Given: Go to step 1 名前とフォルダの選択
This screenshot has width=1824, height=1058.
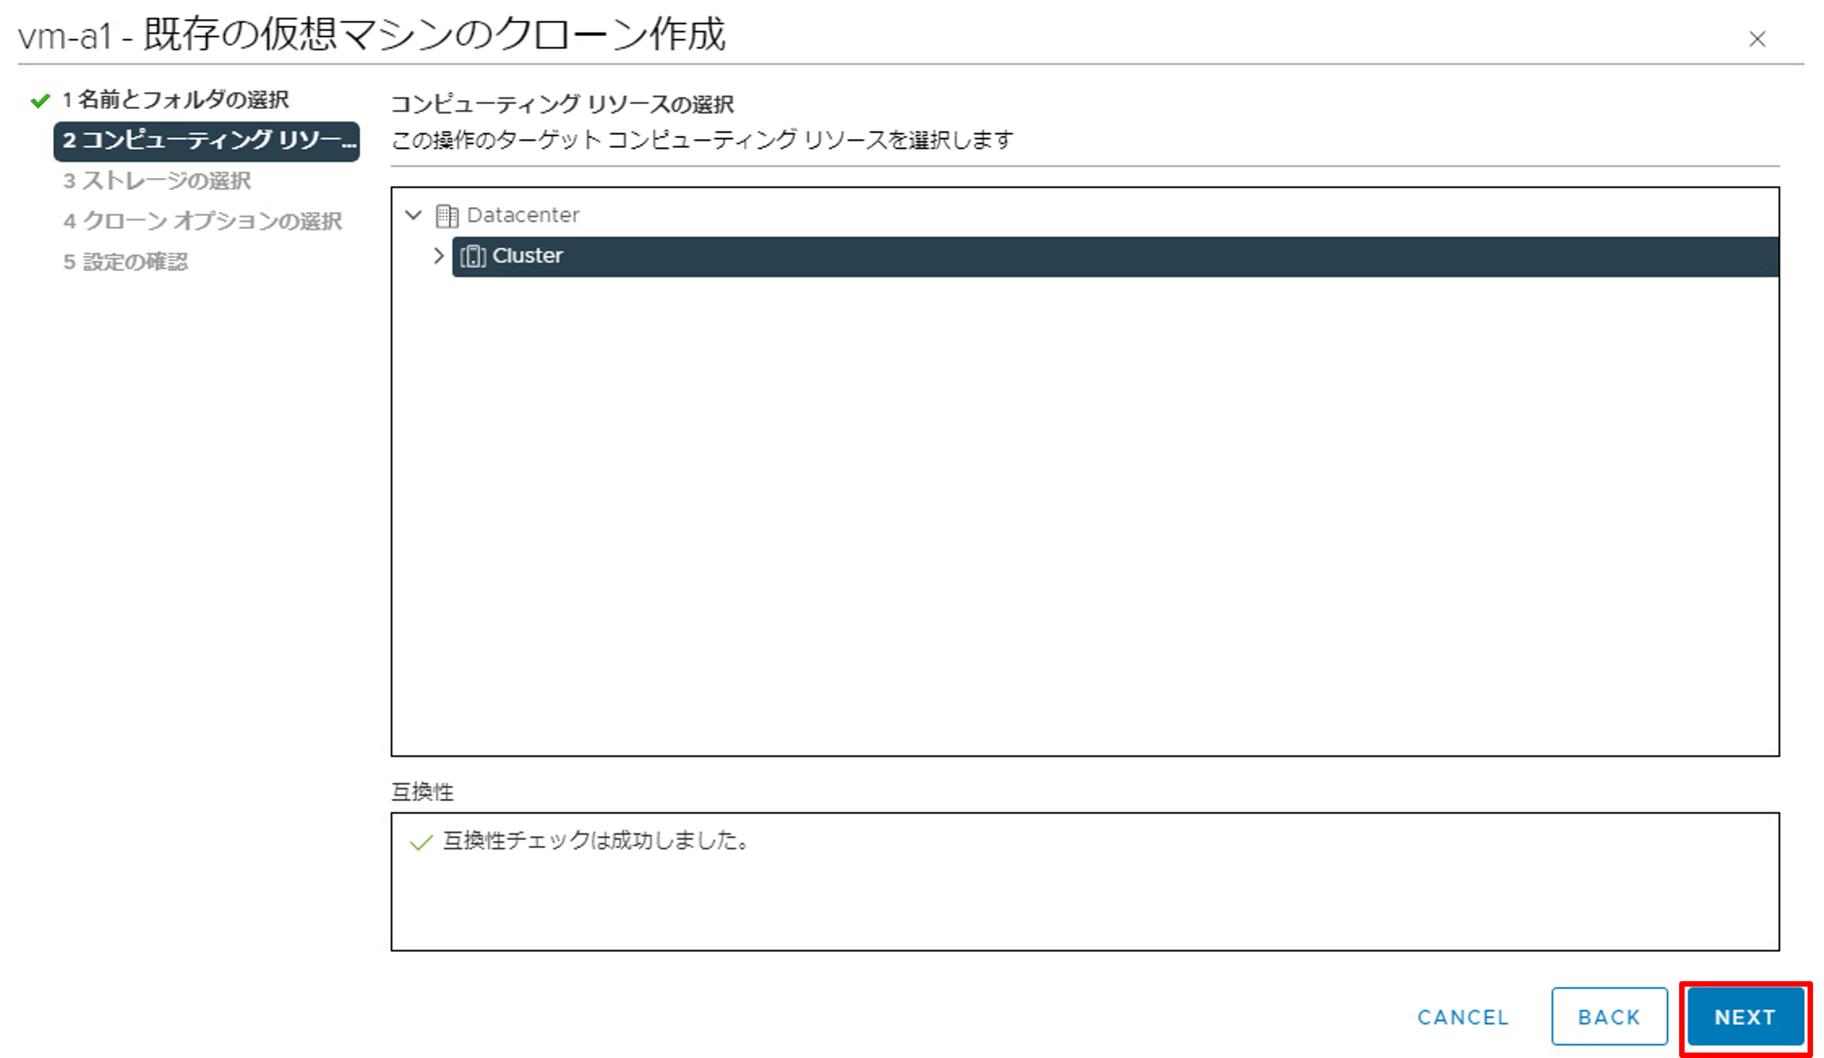Looking at the screenshot, I should tap(176, 99).
